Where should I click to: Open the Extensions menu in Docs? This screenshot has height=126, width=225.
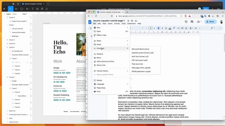tap(131, 23)
